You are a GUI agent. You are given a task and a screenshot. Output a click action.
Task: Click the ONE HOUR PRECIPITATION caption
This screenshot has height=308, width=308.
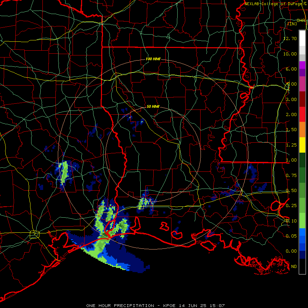120,306
